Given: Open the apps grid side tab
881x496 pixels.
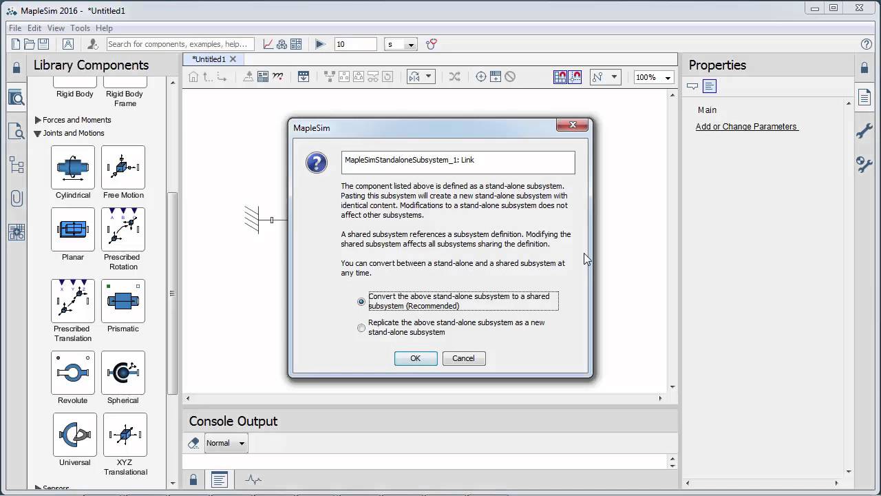Looking at the screenshot, I should [x=17, y=232].
